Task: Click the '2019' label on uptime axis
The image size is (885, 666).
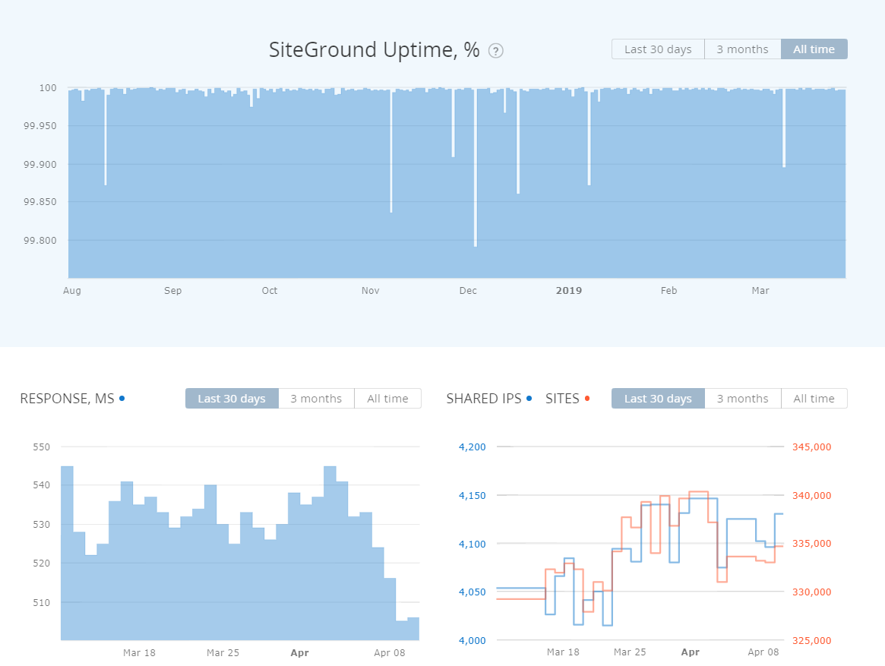Action: point(569,291)
